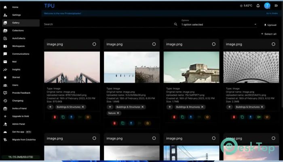Screen dimensions: 283x162
Task: Download the 2.3MB image
Action: 251,117
